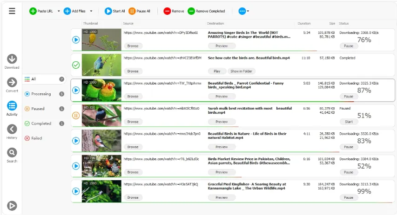Click the bullfinch on tree thumbnail

(x=101, y=141)
